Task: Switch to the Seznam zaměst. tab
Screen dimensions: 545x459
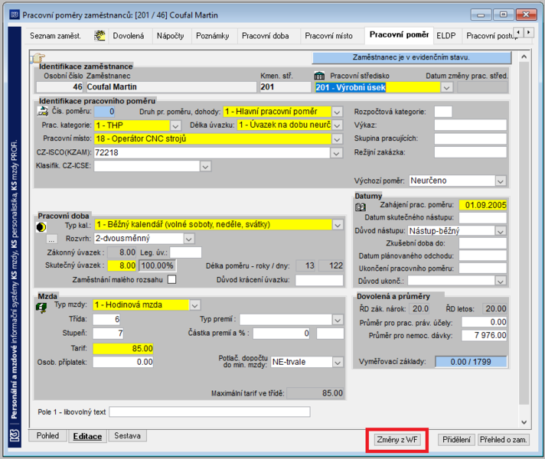Action: pyautogui.click(x=55, y=36)
